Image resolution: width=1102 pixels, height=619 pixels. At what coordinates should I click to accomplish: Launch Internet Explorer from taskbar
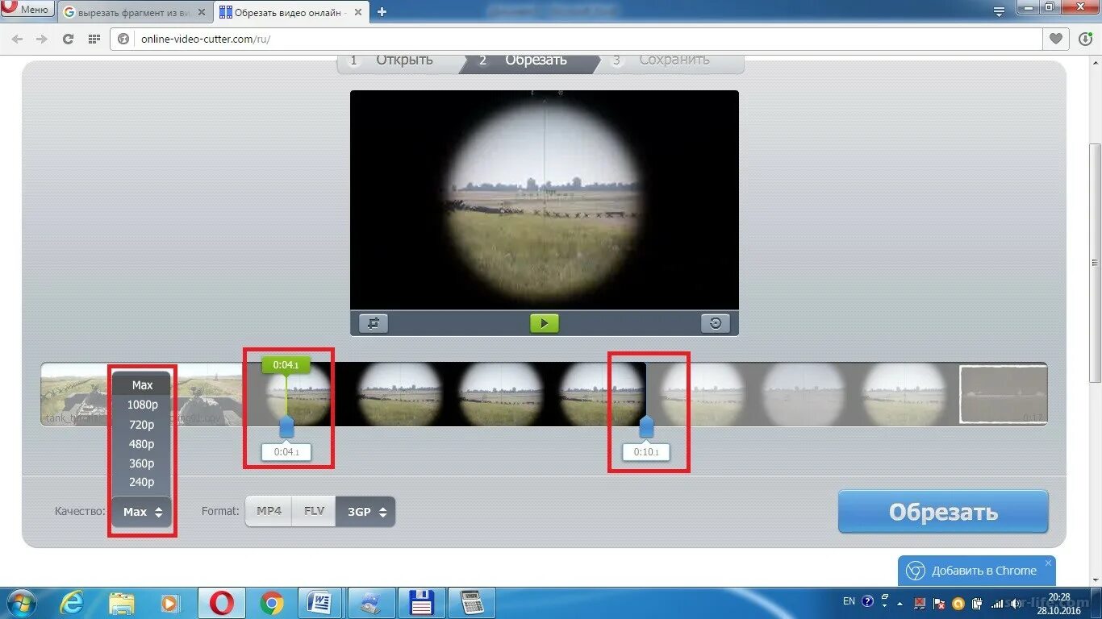pyautogui.click(x=73, y=603)
